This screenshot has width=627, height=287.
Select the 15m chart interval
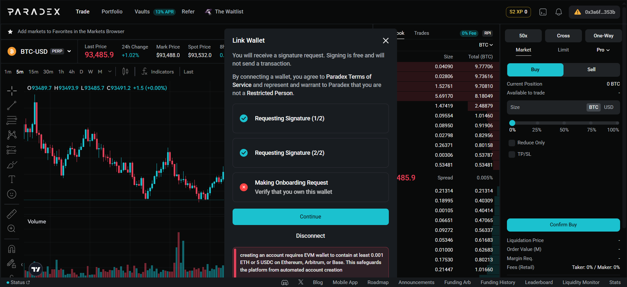pos(33,72)
